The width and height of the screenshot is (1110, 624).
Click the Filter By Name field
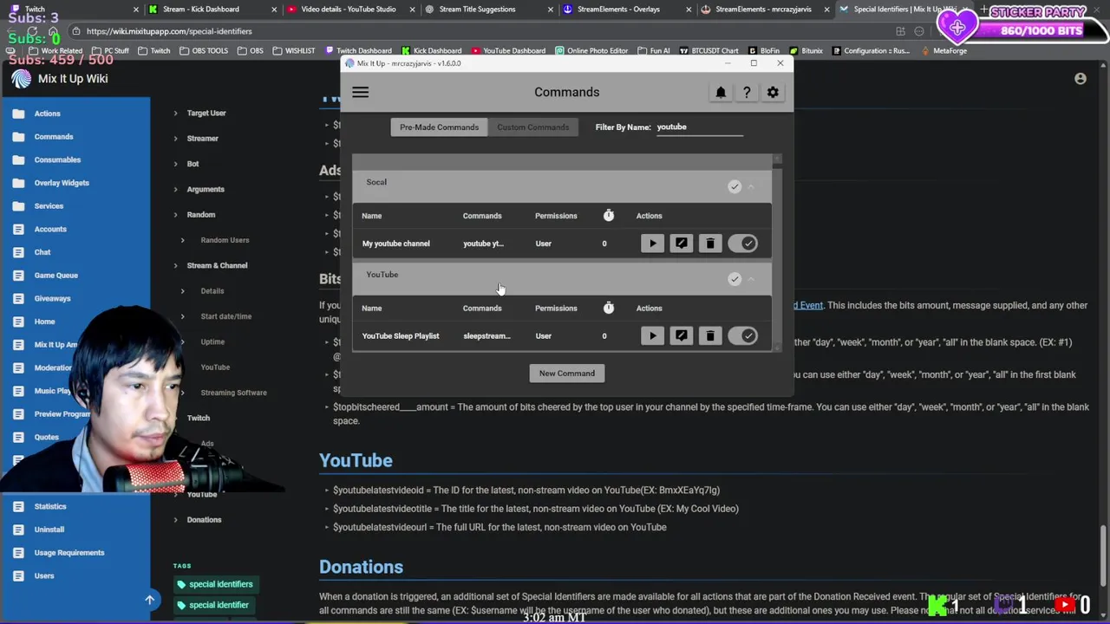699,127
